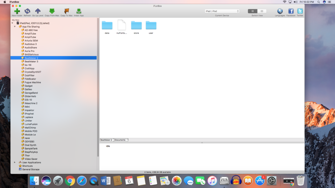
Task: Open App Store from the Dock
Action: 260,181
